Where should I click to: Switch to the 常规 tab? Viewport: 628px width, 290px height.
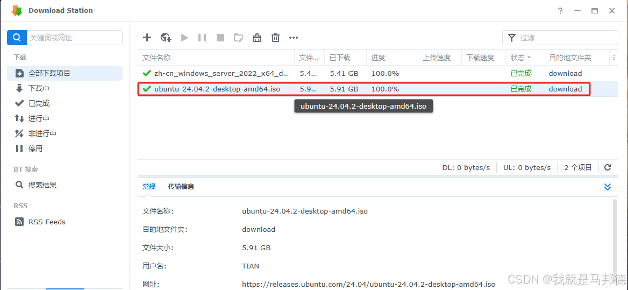(149, 186)
